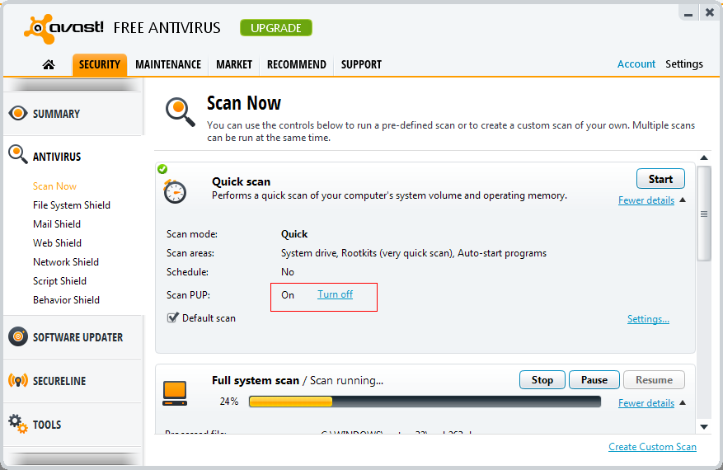
Task: Open Mail Shield
Action: 57,224
